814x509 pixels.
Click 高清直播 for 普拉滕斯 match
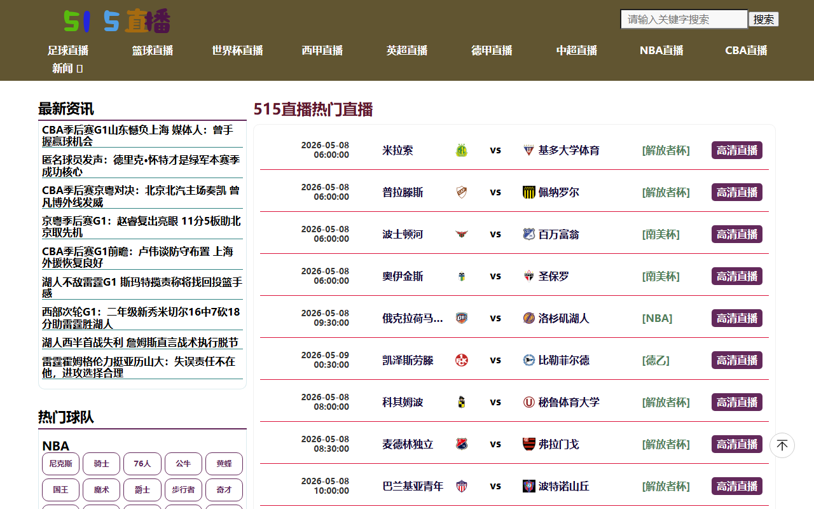[x=737, y=192]
